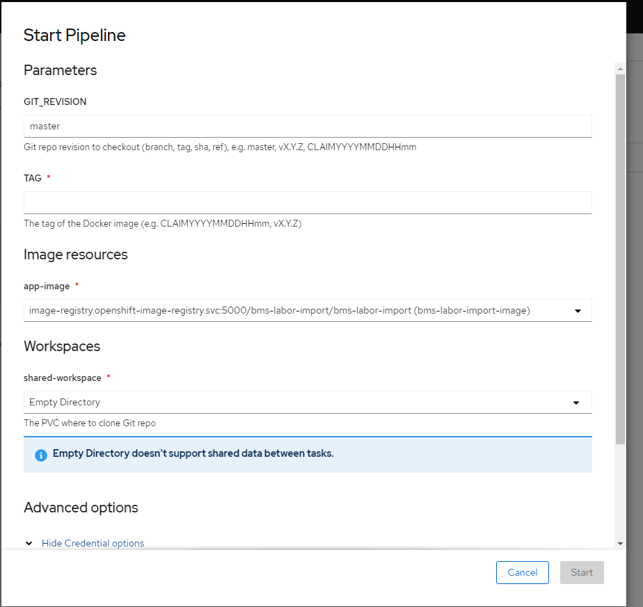Click into the empty TAG field
This screenshot has width=643, height=607.
click(308, 202)
